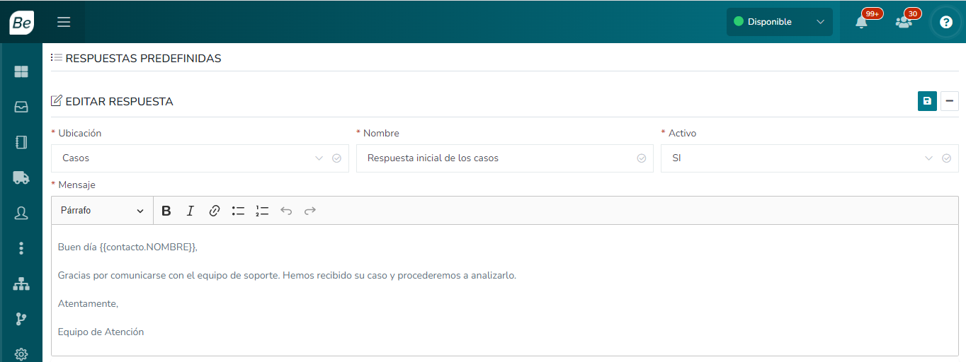The image size is (966, 362).
Task: Toggle bold formatting in the editor
Action: (x=166, y=211)
